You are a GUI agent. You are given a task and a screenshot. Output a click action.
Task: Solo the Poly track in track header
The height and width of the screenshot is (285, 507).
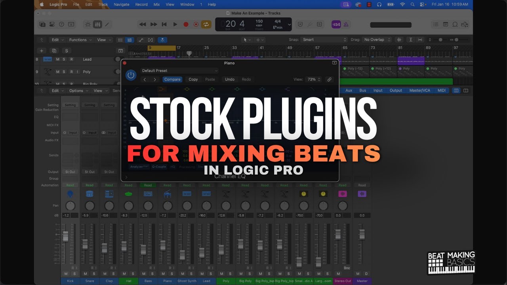tap(64, 72)
